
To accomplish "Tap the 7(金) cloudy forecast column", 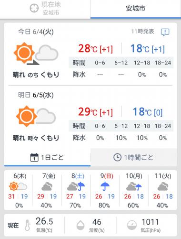I will (47, 190).
